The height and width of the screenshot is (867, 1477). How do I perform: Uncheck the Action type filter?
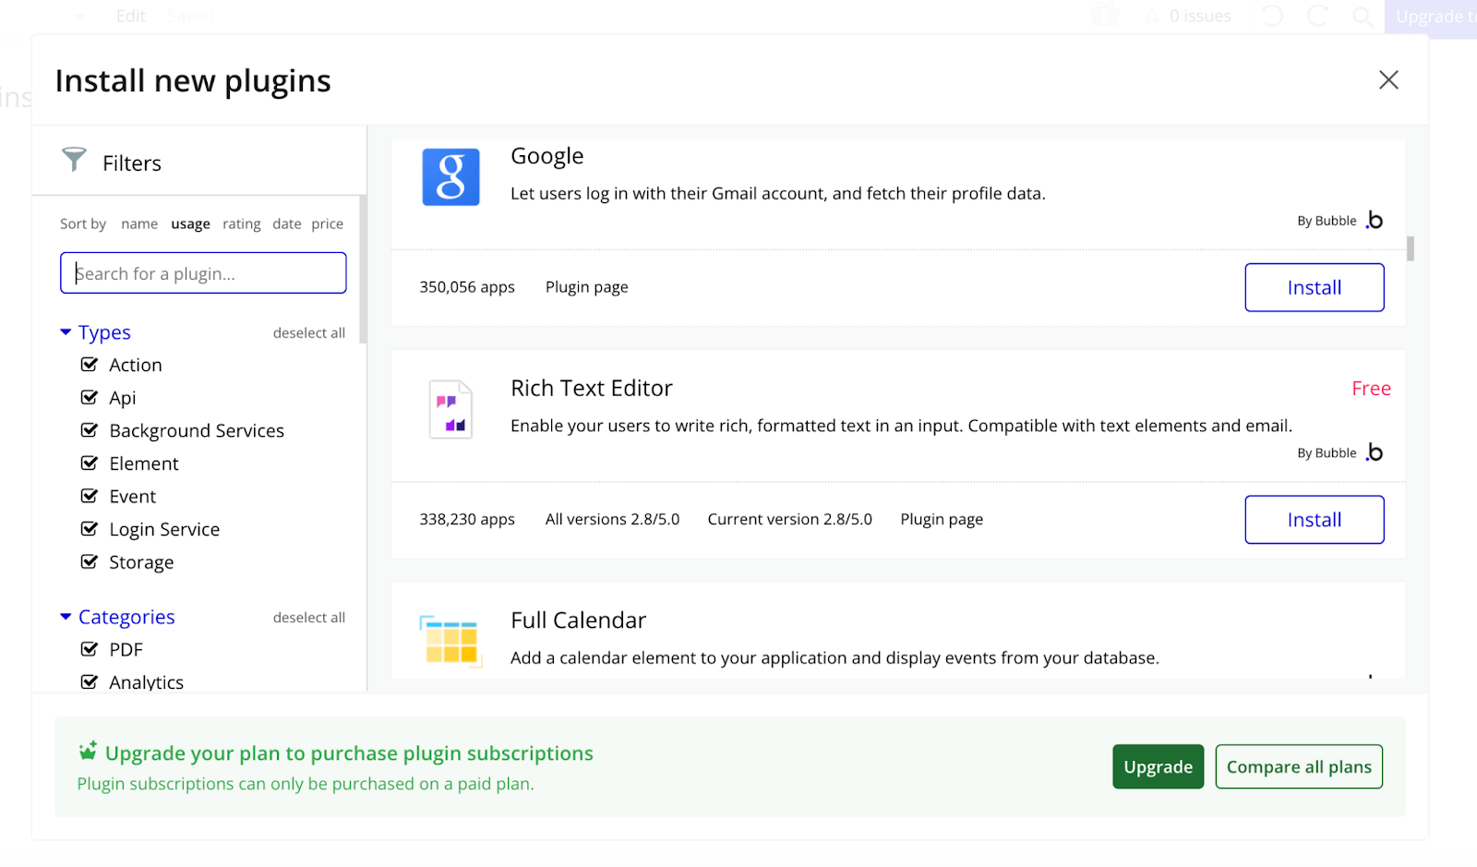[x=90, y=365]
